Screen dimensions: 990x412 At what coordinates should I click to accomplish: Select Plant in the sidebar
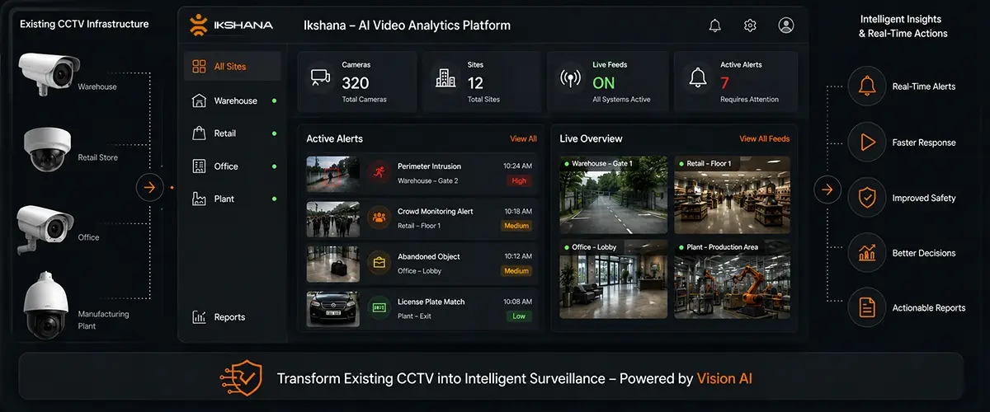click(x=235, y=199)
